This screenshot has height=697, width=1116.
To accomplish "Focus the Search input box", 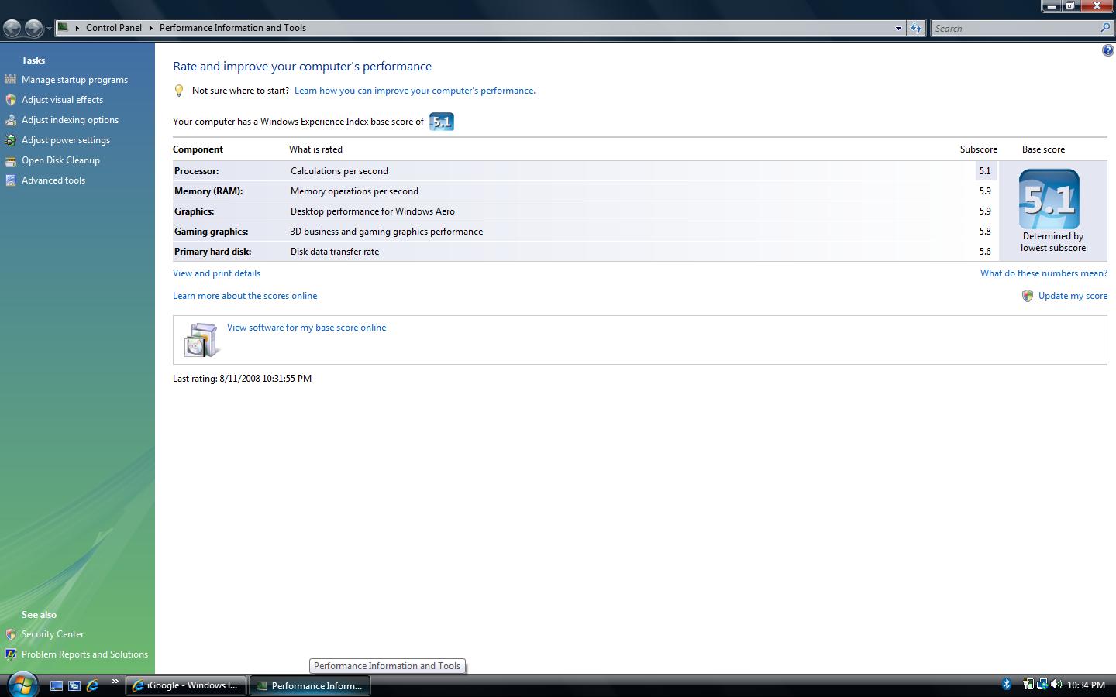I will (1015, 28).
